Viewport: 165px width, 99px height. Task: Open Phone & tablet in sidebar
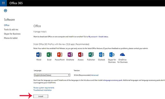coord(11,38)
